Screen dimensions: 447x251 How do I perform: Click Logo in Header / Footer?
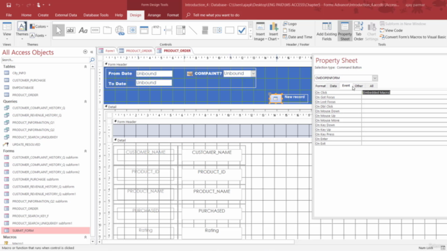pyautogui.click(x=290, y=24)
